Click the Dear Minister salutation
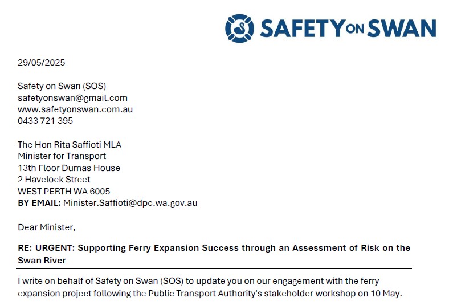Image resolution: width=453 pixels, height=305 pixels. pyautogui.click(x=46, y=227)
